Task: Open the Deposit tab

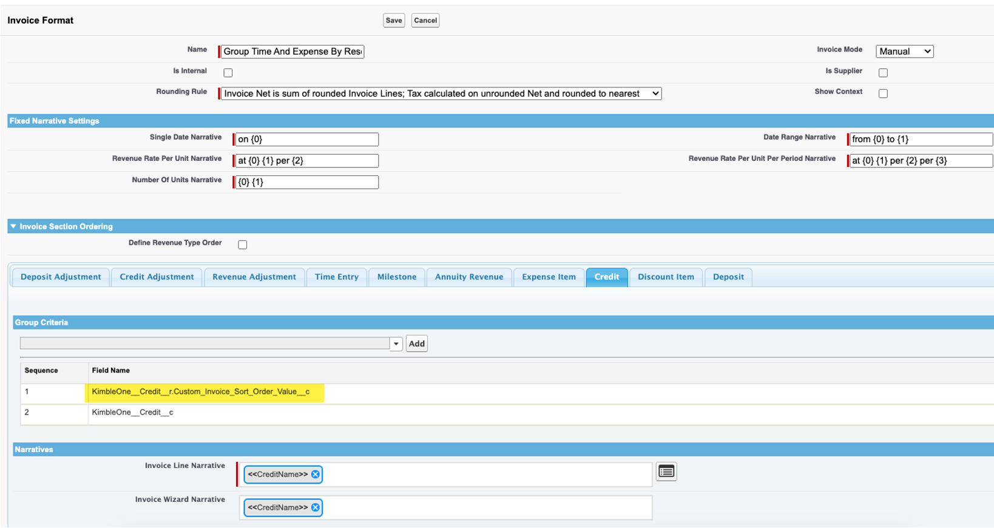Action: click(728, 277)
